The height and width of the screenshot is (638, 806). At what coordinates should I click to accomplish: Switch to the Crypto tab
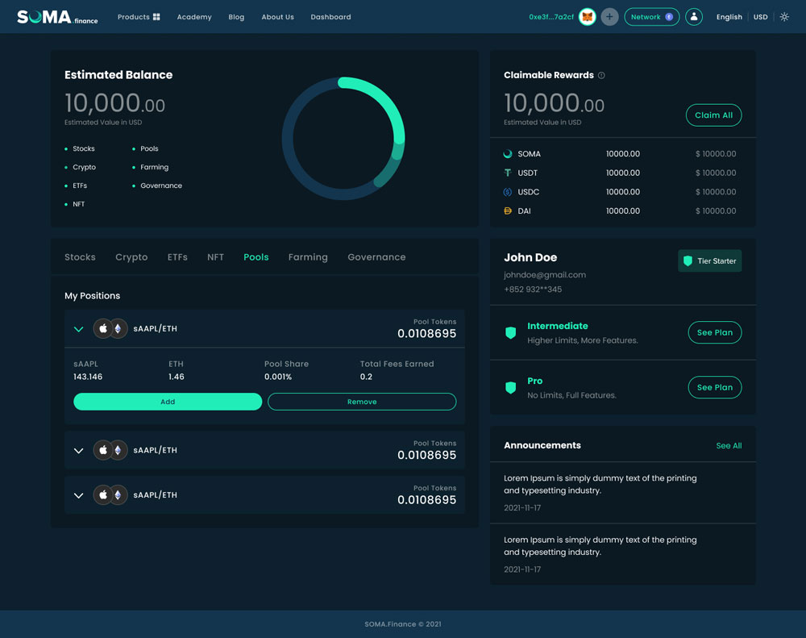point(131,257)
